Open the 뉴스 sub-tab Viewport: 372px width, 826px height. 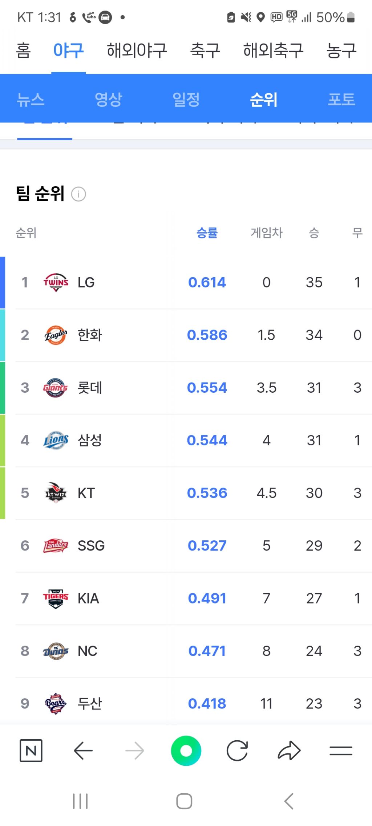click(x=31, y=99)
